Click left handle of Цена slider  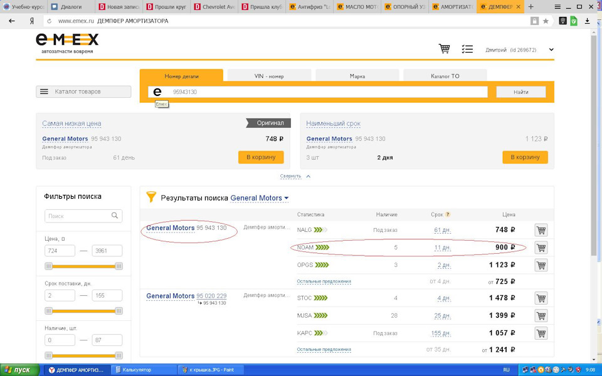point(48,266)
